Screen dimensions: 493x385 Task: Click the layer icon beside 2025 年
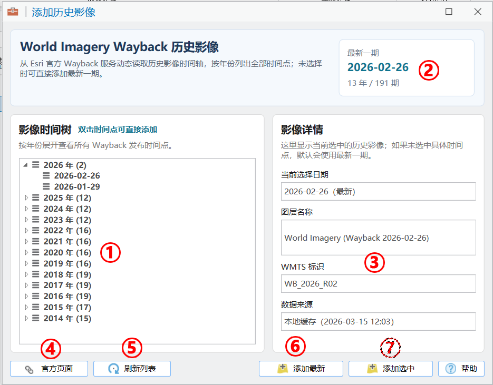[36, 198]
